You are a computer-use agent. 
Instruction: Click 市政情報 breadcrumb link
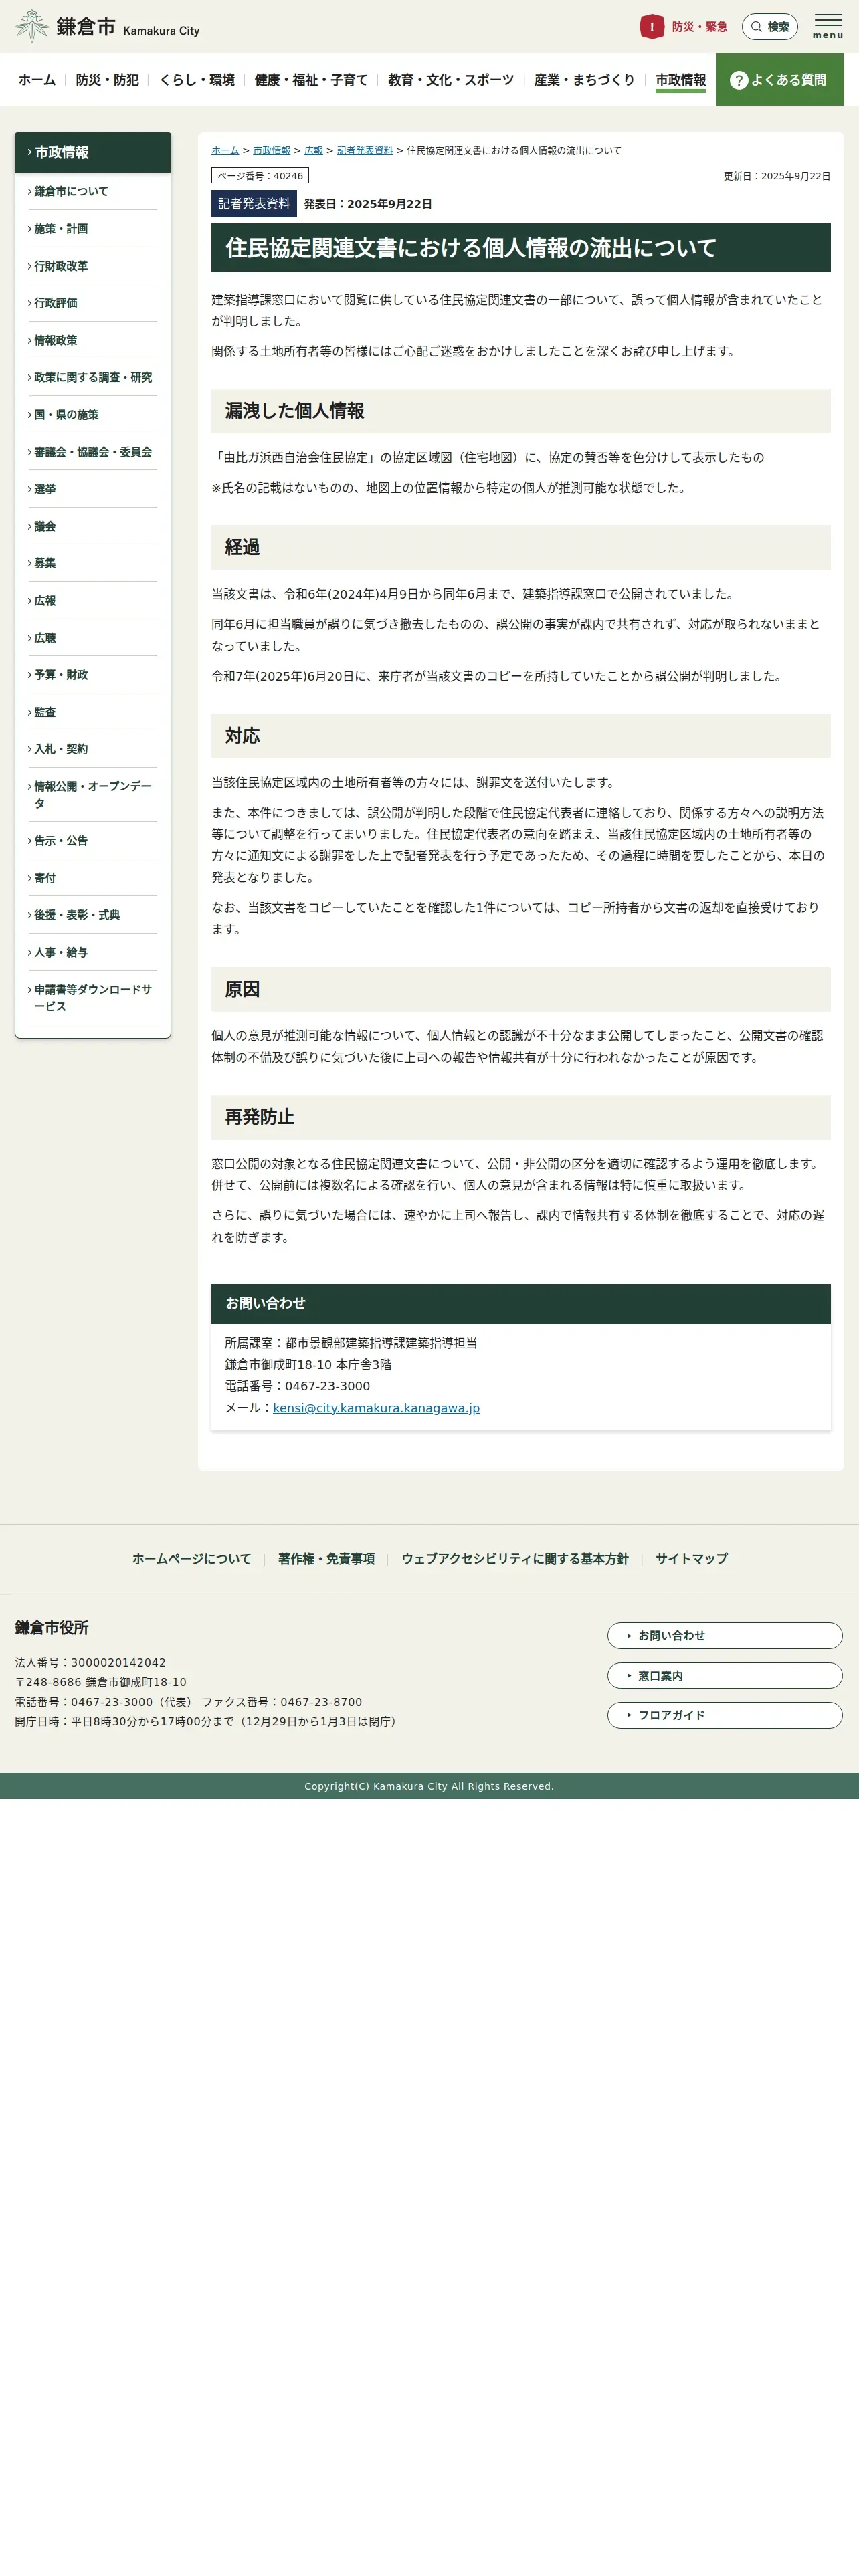pos(271,151)
